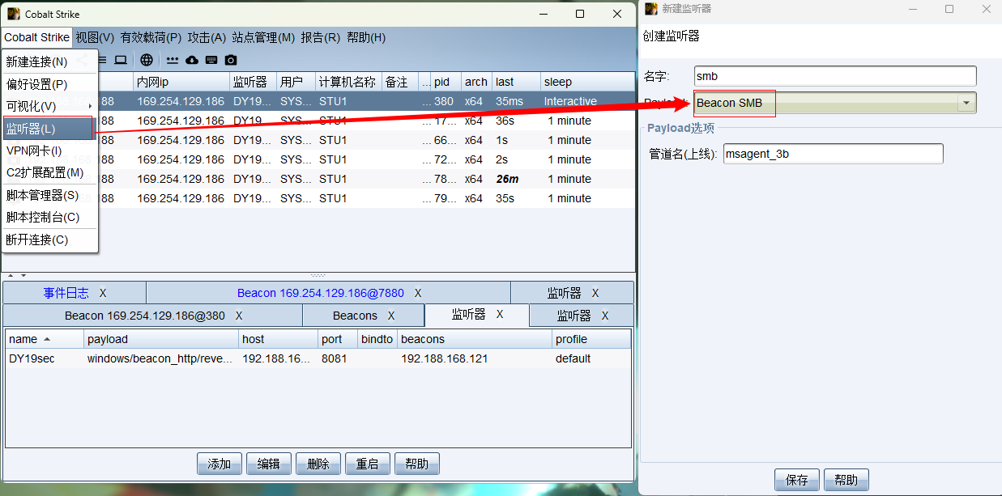Open the 有效载荷(P) menu
The image size is (1002, 496).
[x=151, y=37]
